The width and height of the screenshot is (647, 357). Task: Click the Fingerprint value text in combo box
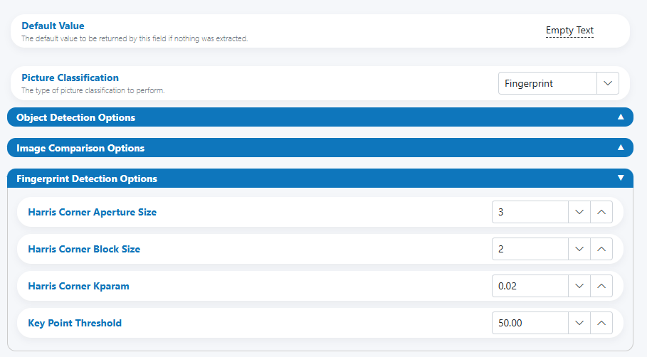tap(529, 83)
